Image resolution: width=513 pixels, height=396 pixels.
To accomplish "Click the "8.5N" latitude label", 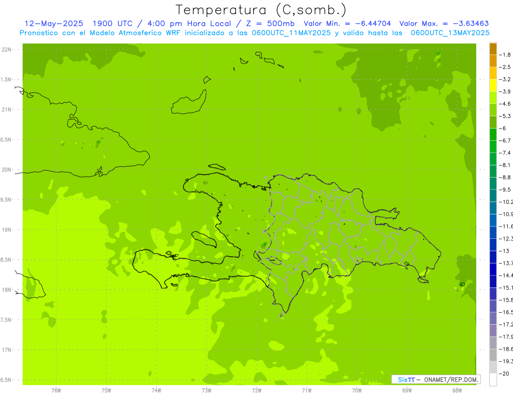I will (6, 260).
